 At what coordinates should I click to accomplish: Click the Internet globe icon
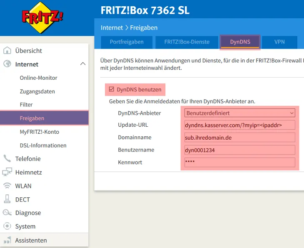[7, 64]
